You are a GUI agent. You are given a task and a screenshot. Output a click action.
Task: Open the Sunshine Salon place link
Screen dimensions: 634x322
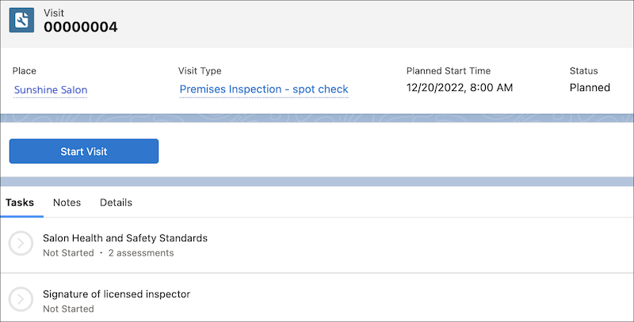pyautogui.click(x=51, y=89)
